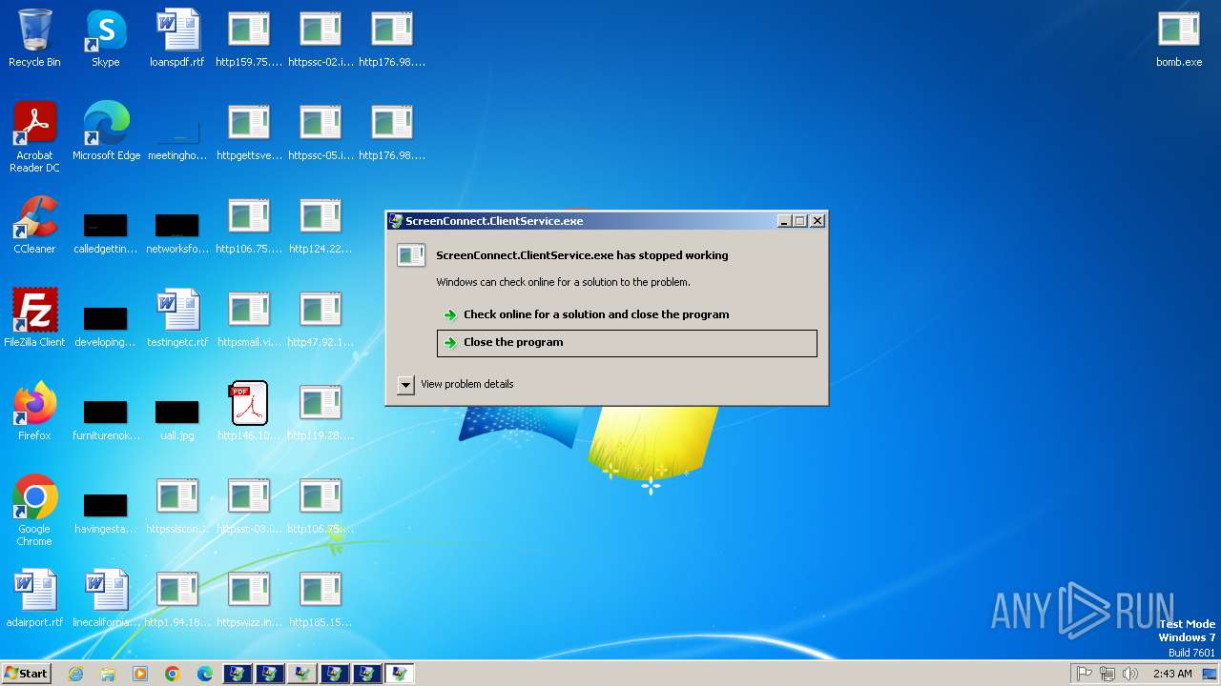Select the httpsmail.vi… desktop file
Viewport: 1221px width, 686px height.
click(x=249, y=318)
